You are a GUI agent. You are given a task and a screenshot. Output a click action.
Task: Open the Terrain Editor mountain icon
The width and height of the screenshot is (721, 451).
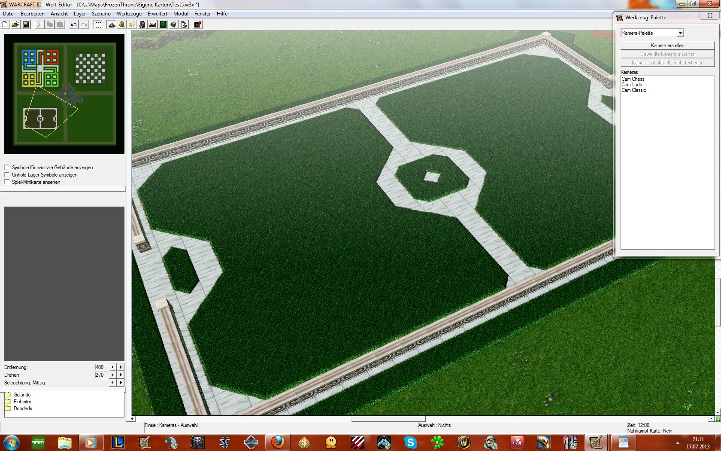tap(112, 24)
